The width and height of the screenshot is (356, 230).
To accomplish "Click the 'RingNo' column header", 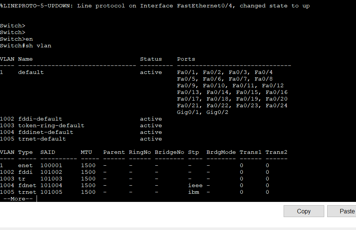I will click(140, 152).
